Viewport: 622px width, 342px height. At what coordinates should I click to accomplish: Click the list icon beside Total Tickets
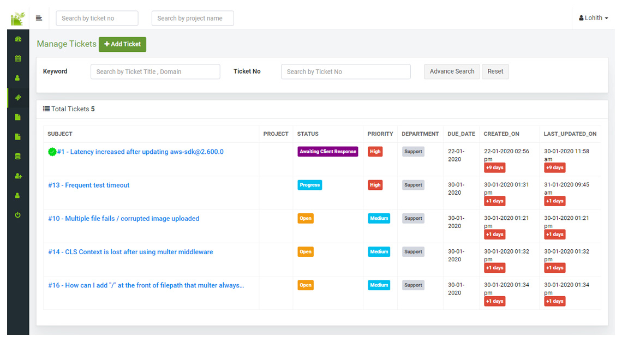(x=46, y=109)
